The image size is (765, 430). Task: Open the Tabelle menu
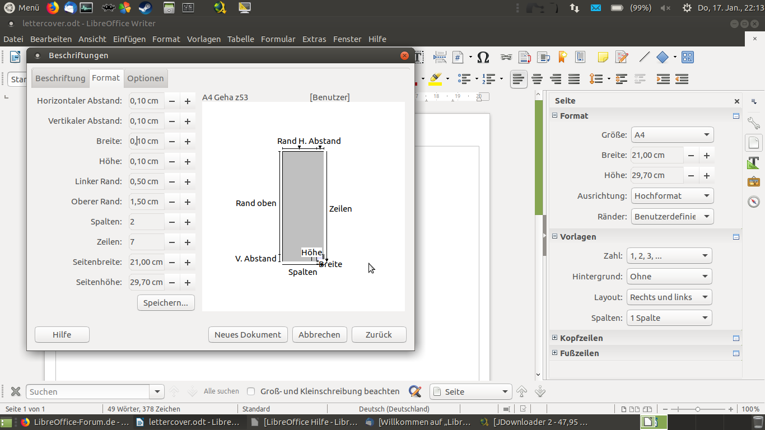tap(241, 39)
